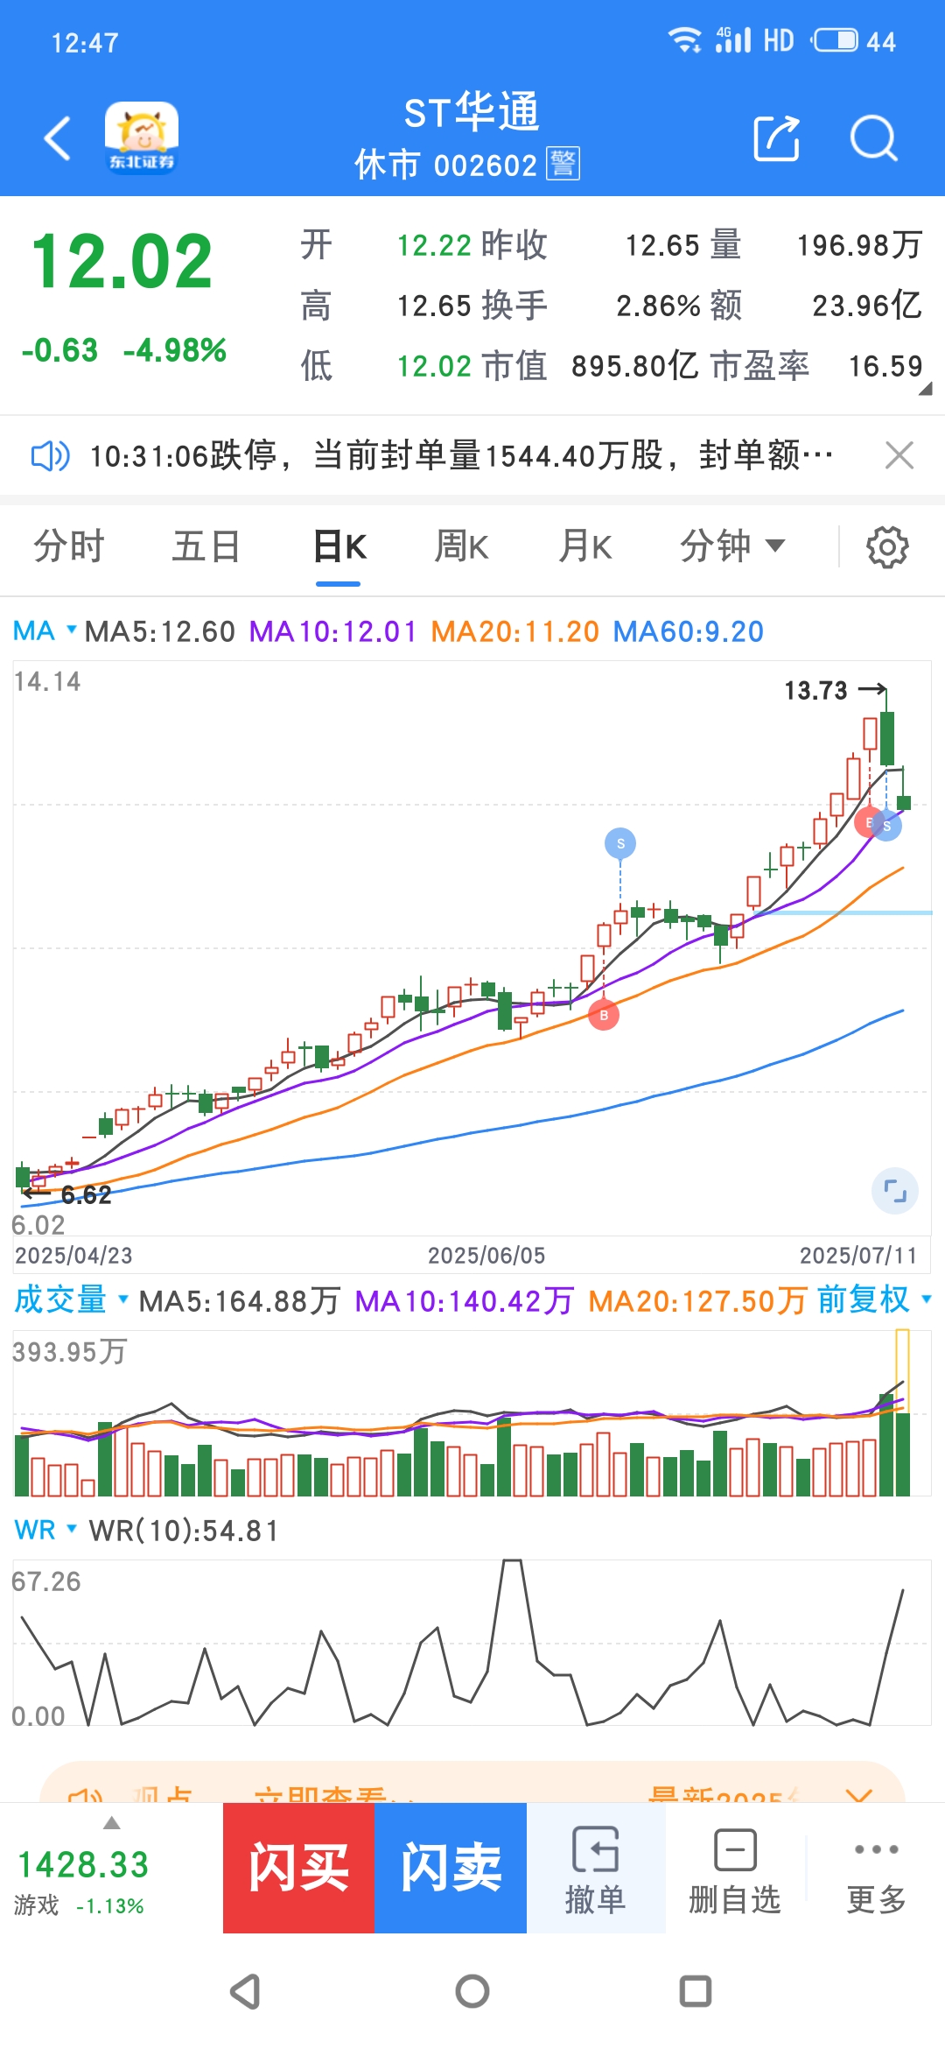945x2049 pixels.
Task: Open stock search magnifier icon
Action: pos(873,138)
